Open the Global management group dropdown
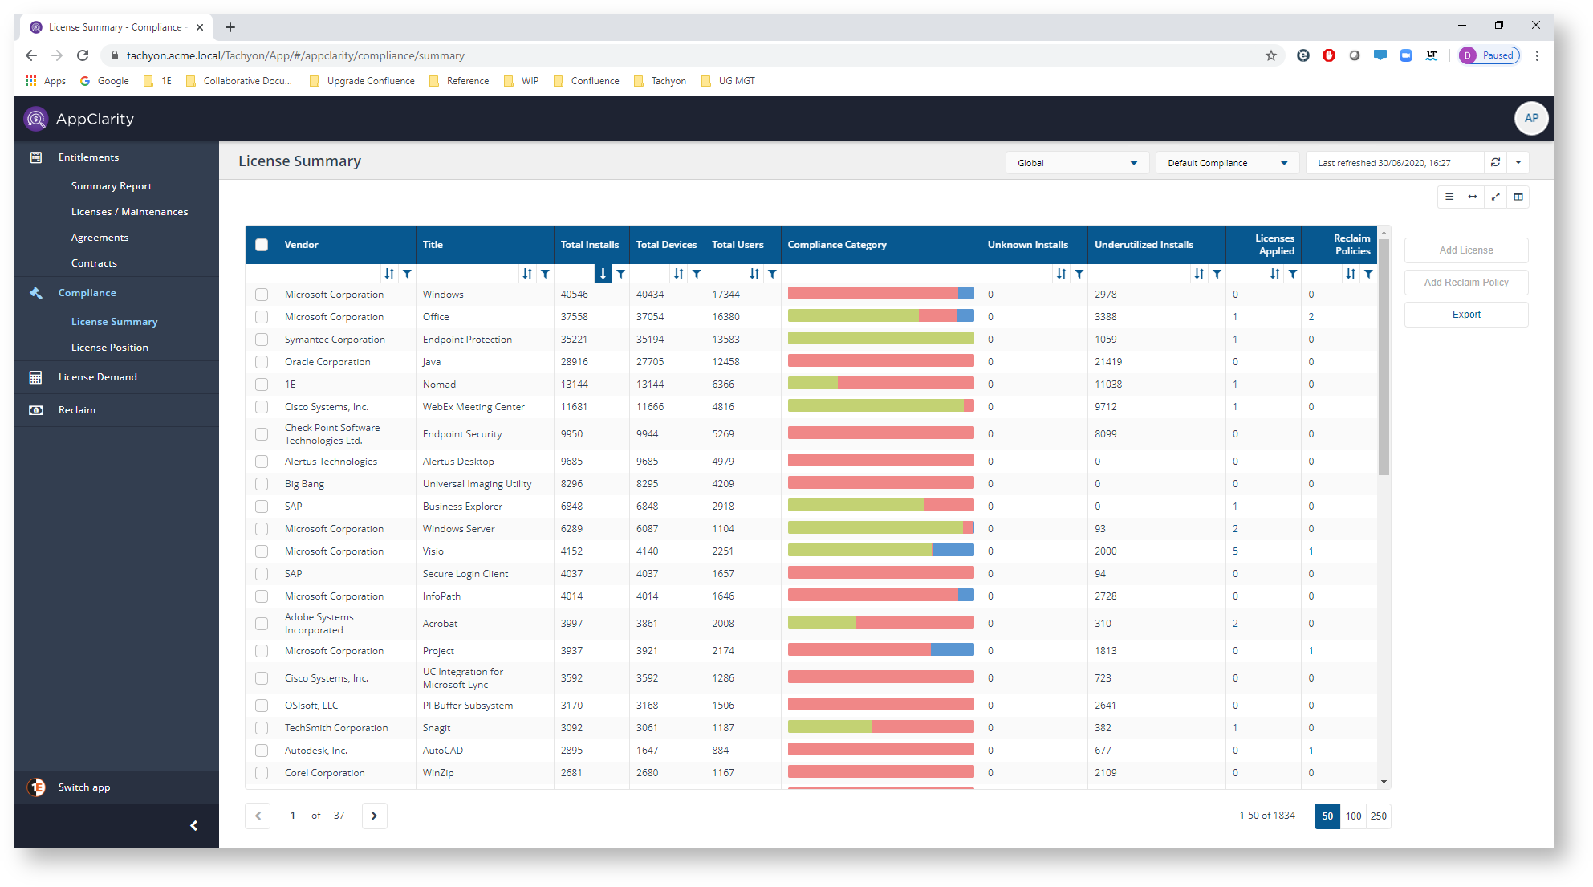 coord(1078,163)
